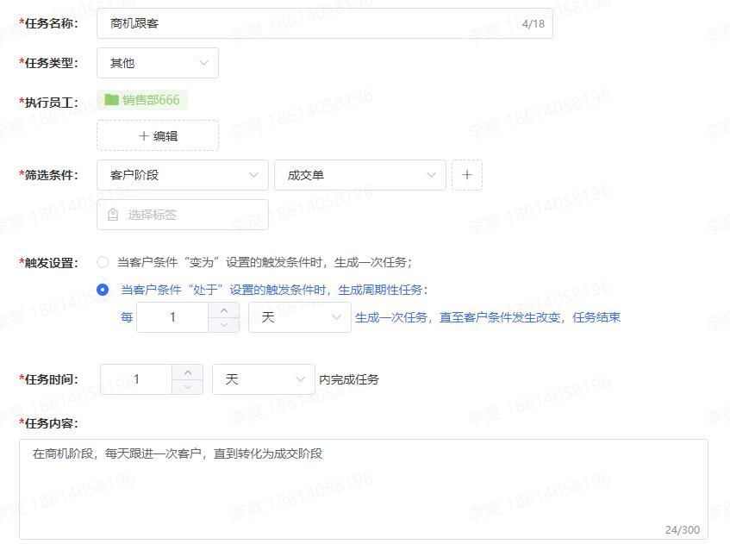Click the tag icon in 选择标签 field
The height and width of the screenshot is (544, 730).
coord(113,215)
